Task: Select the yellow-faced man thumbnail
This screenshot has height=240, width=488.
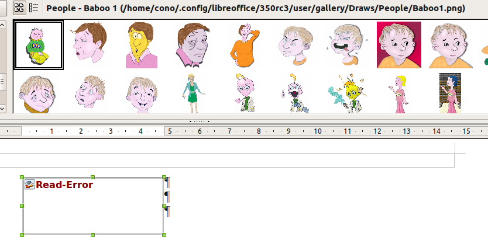Action: pos(140,46)
